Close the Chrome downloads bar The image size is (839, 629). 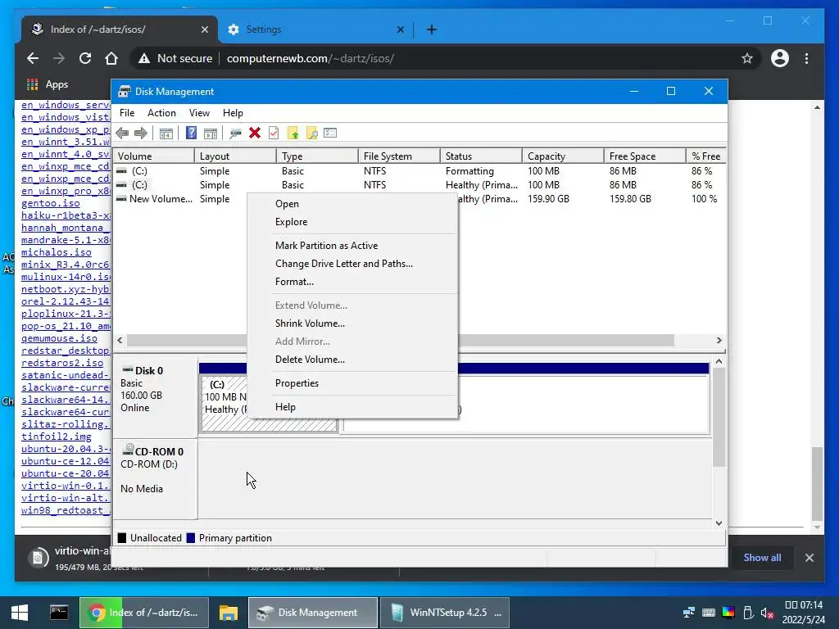809,557
